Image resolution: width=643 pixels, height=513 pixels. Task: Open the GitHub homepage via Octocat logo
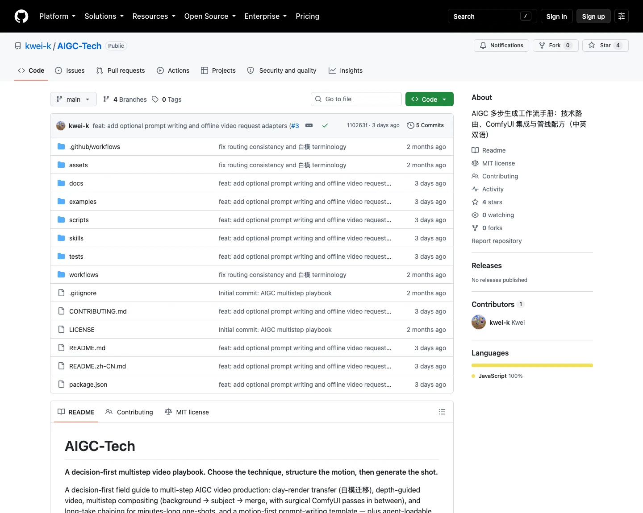pos(21,16)
